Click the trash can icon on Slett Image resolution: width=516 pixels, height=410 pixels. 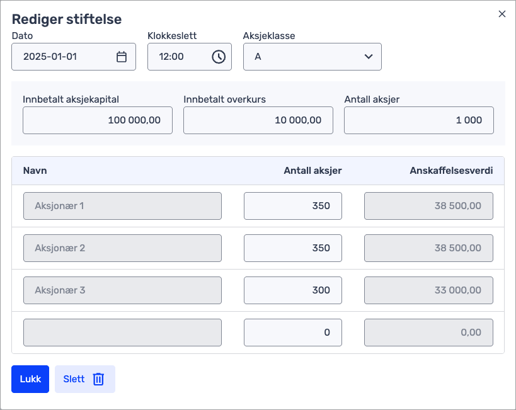pyautogui.click(x=98, y=379)
